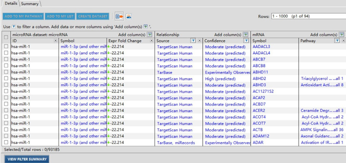The width and height of the screenshot is (346, 163).
Task: Check the select-all rows header checkbox
Action: (6, 38)
